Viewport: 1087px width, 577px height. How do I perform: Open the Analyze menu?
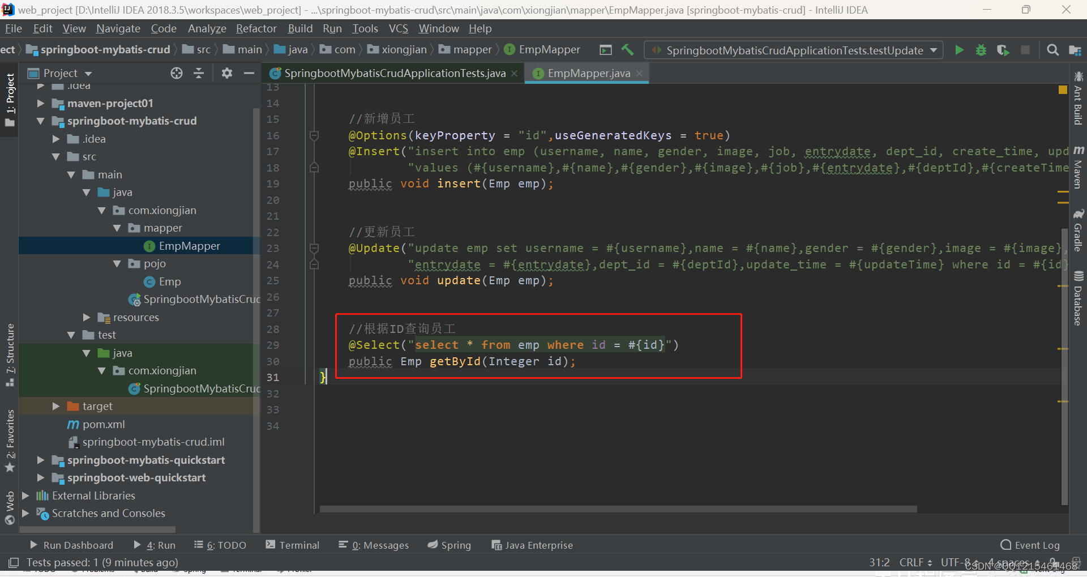point(207,28)
